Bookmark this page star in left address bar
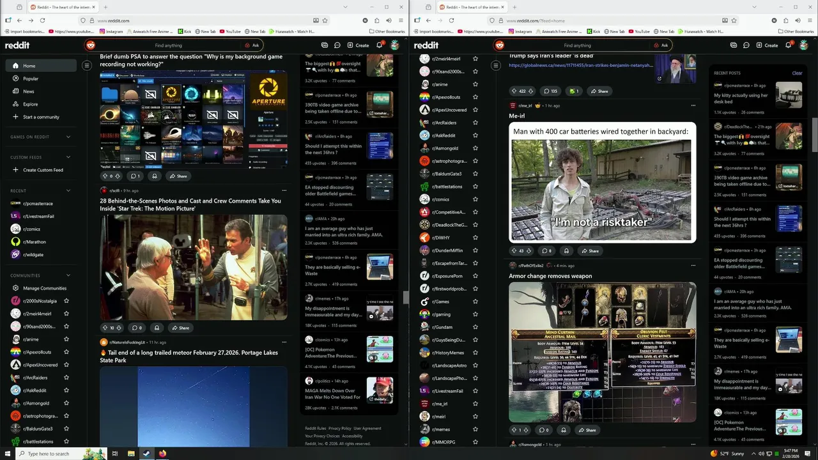The width and height of the screenshot is (818, 460). pos(325,20)
